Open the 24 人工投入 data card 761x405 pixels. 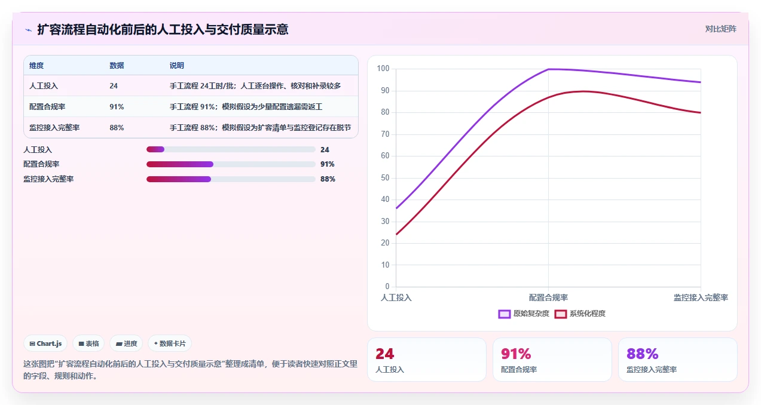[427, 360]
